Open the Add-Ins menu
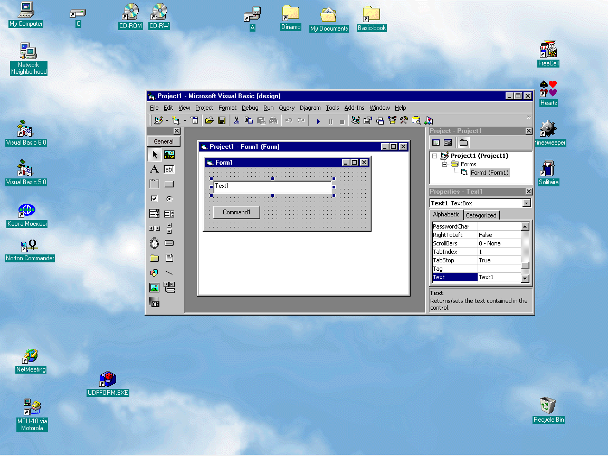Viewport: 608px width, 456px height. pyautogui.click(x=354, y=108)
